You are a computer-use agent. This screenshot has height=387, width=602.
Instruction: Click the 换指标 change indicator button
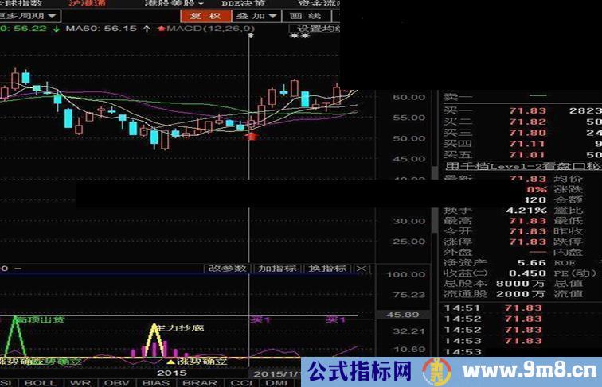tap(326, 269)
